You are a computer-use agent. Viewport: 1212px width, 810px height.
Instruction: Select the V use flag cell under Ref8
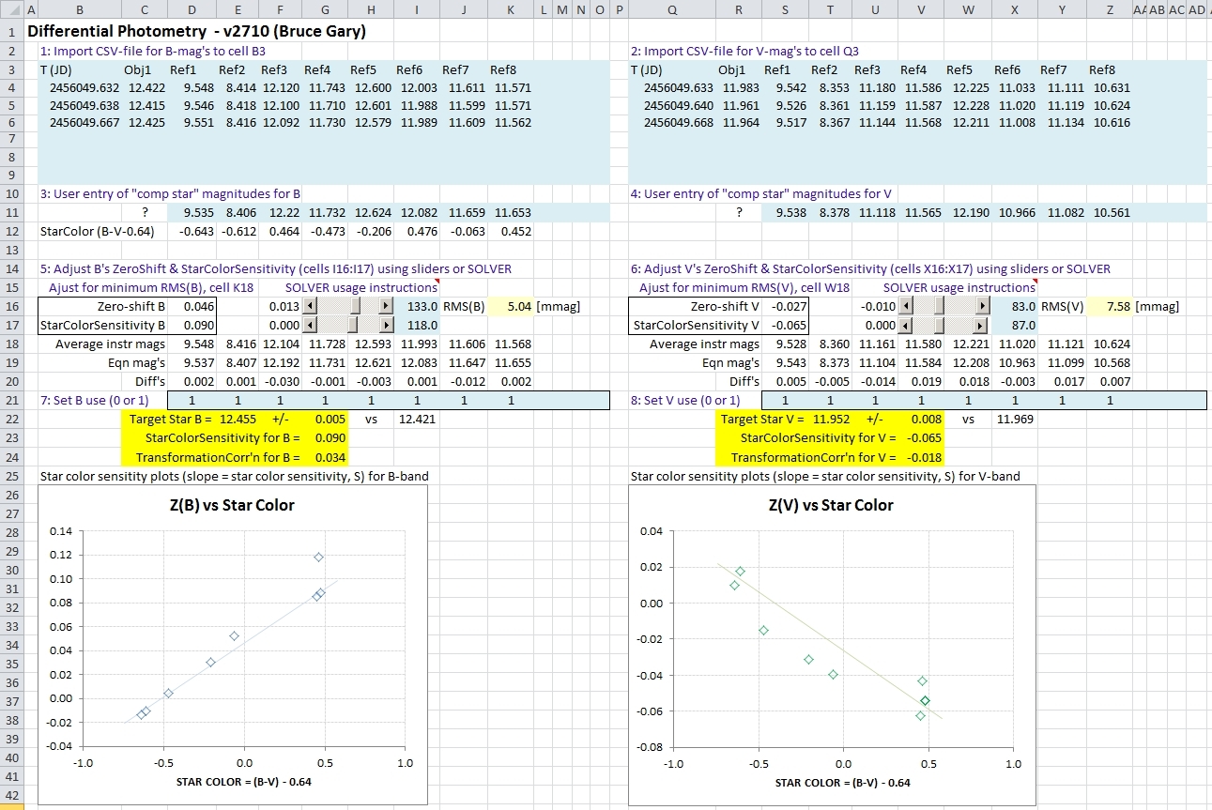point(1110,401)
